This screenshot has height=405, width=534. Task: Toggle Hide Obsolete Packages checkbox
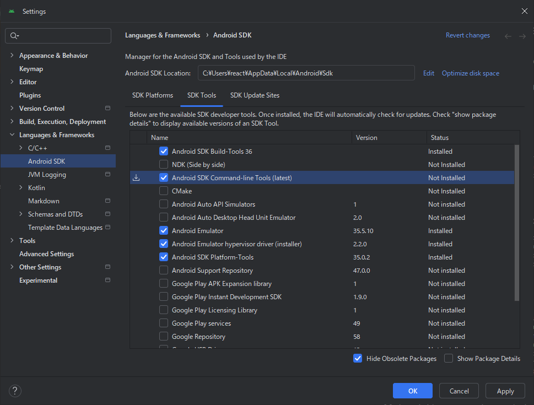pos(358,358)
